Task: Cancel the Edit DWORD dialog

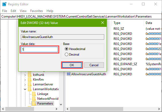Action: pyautogui.click(x=94, y=65)
